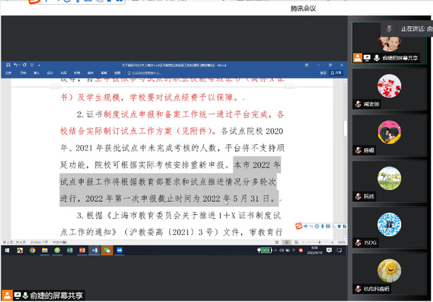Open the Ribbon Display Options button
Screen dimensions: 433x302
point(306,65)
